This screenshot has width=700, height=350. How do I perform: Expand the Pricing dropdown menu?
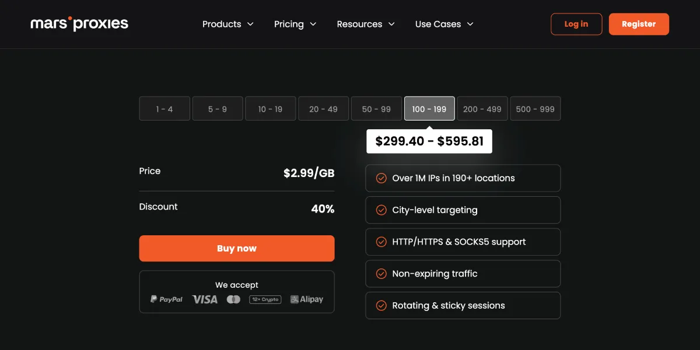(295, 24)
